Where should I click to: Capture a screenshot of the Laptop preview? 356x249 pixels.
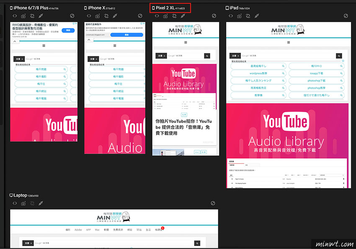[x=23, y=203]
